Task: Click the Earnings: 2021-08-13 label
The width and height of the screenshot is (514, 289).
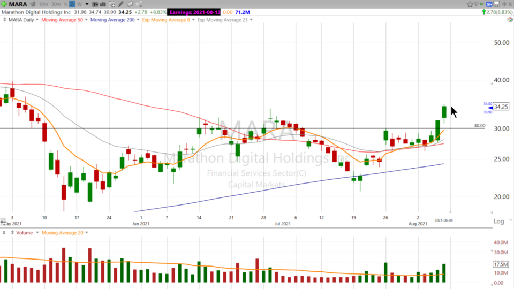Action: pyautogui.click(x=194, y=12)
